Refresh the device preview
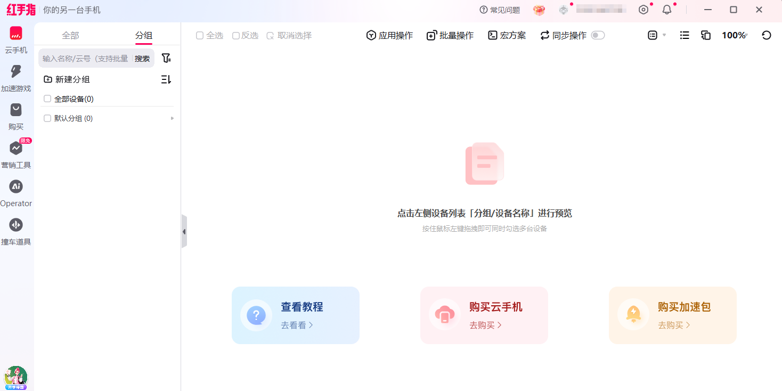782x391 pixels. (x=767, y=35)
